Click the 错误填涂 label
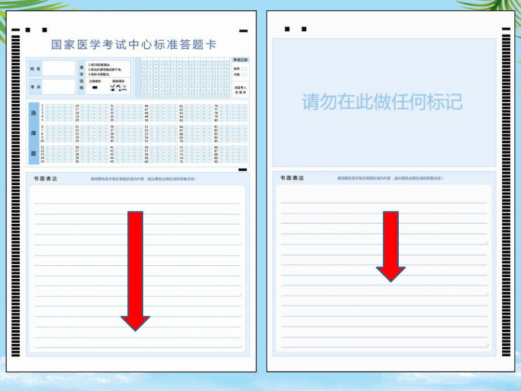Viewport: 521px width, 391px height. click(118, 81)
